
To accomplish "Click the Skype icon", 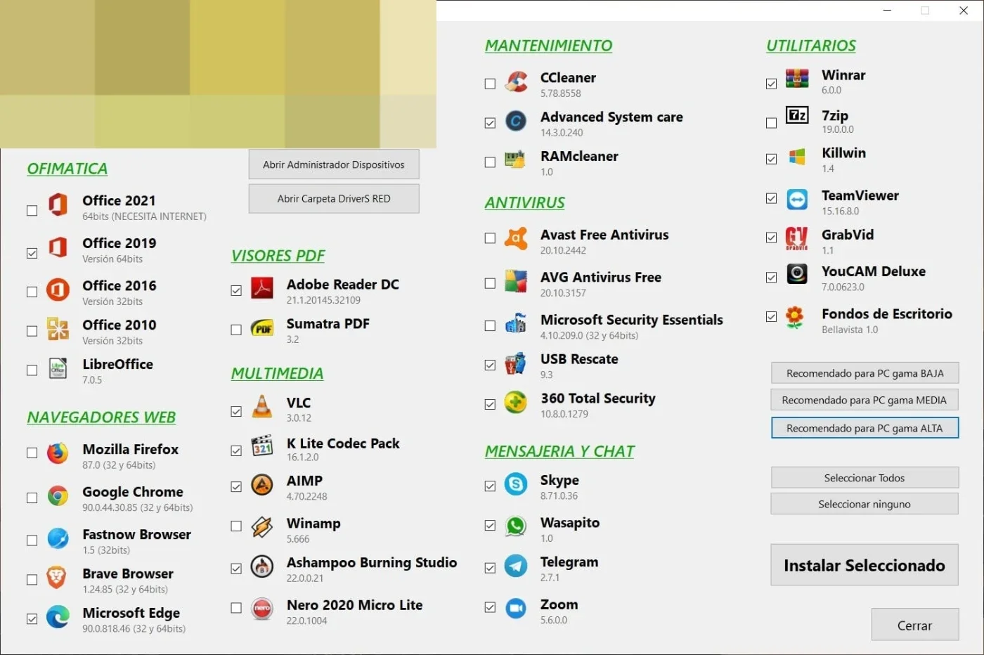I will click(x=516, y=484).
